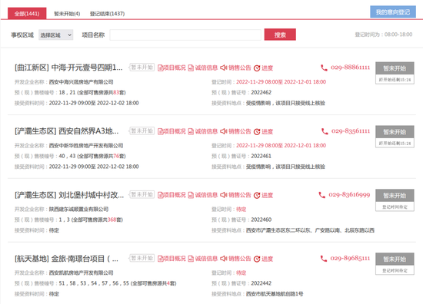Click 暂未开始 status button for 西安自然界A3地块

pyautogui.click(x=395, y=132)
